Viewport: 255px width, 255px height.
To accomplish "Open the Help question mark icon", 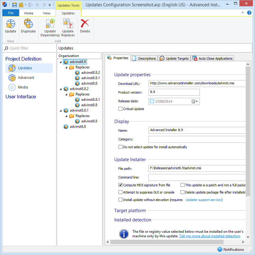I will click(x=249, y=13).
